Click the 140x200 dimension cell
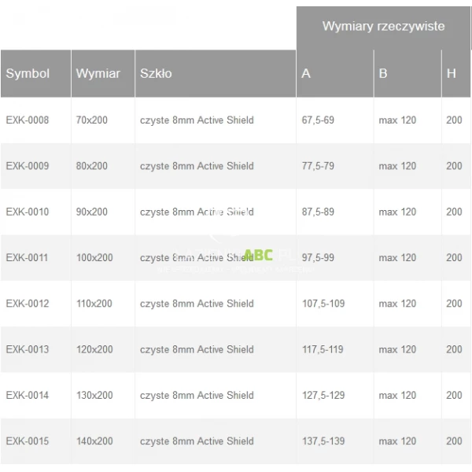Screen dimensions: 472x472 tap(94, 441)
